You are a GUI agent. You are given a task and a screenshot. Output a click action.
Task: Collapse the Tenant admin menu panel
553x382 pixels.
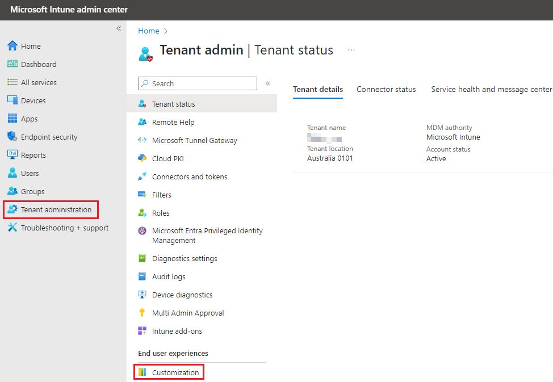point(267,83)
